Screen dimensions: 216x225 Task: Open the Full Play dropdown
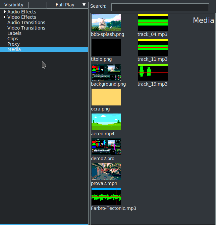(67, 5)
